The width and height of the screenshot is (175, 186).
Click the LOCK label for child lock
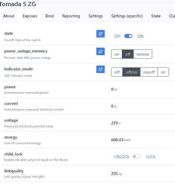(x=151, y=157)
